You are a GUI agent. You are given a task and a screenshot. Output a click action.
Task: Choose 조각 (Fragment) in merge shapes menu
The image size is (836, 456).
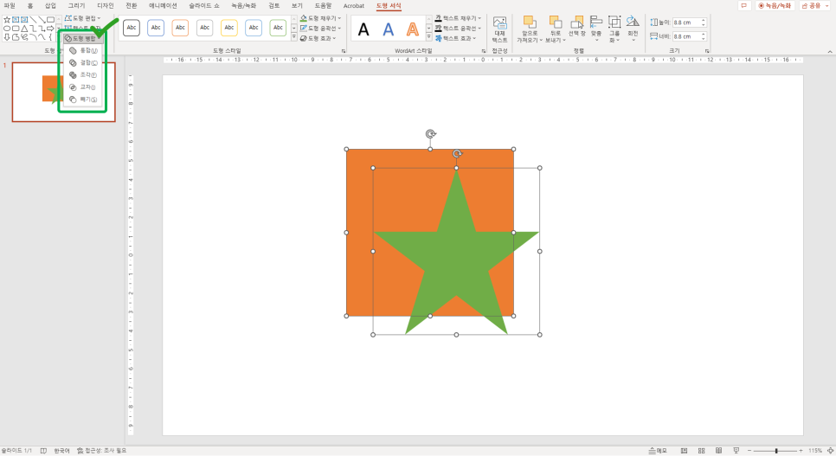point(83,75)
